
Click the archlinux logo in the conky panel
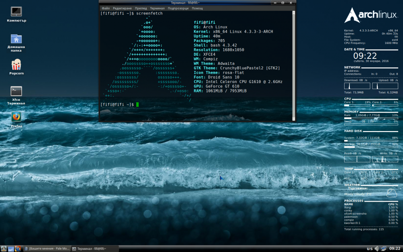[x=371, y=15]
